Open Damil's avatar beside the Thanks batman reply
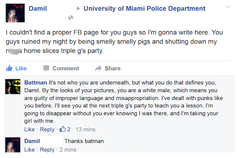The height and width of the screenshot is (158, 237). point(13,145)
